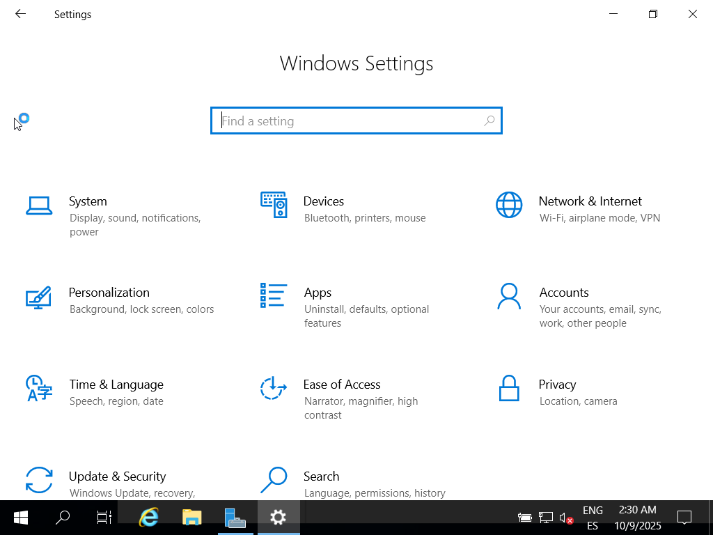
Task: Switch input language from ENG ES
Action: click(593, 518)
